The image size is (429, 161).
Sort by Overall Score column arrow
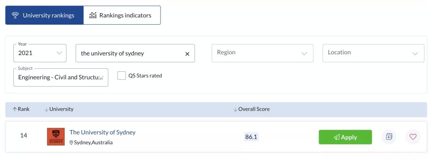(235, 109)
